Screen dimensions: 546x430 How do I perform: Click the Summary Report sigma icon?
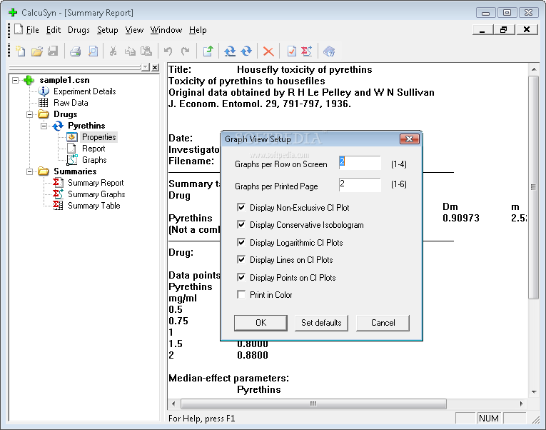[x=58, y=183]
